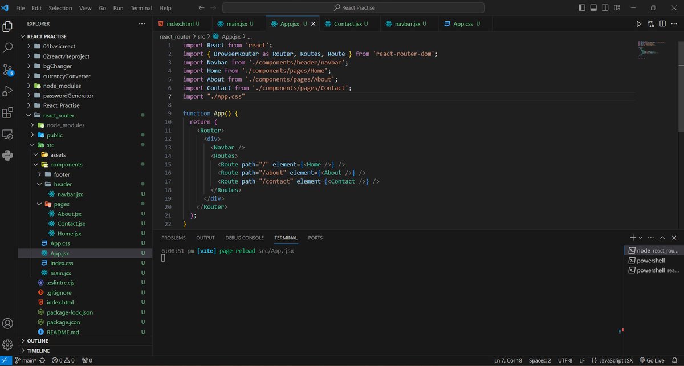Screen dimensions: 684x366
Task: Maximize the panel with the chevron icon
Action: [662, 237]
